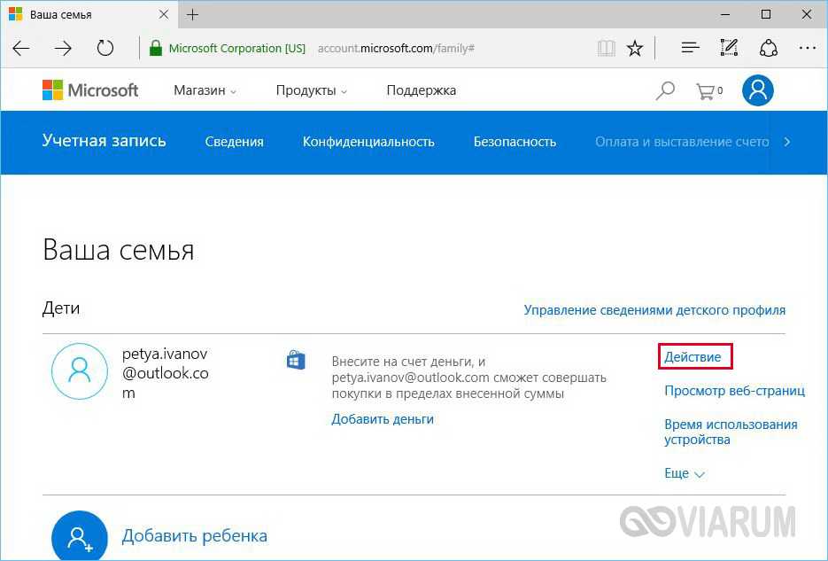Open the web note pen icon
Image resolution: width=828 pixels, height=561 pixels.
[x=729, y=48]
